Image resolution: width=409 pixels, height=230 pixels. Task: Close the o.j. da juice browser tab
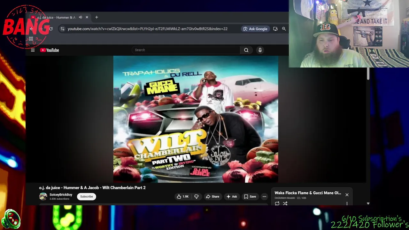pyautogui.click(x=87, y=17)
